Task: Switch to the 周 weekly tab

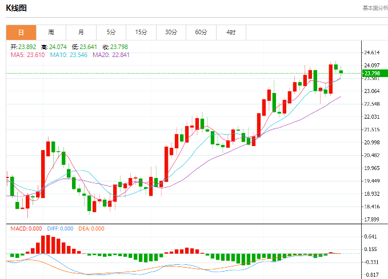Action: click(51, 33)
